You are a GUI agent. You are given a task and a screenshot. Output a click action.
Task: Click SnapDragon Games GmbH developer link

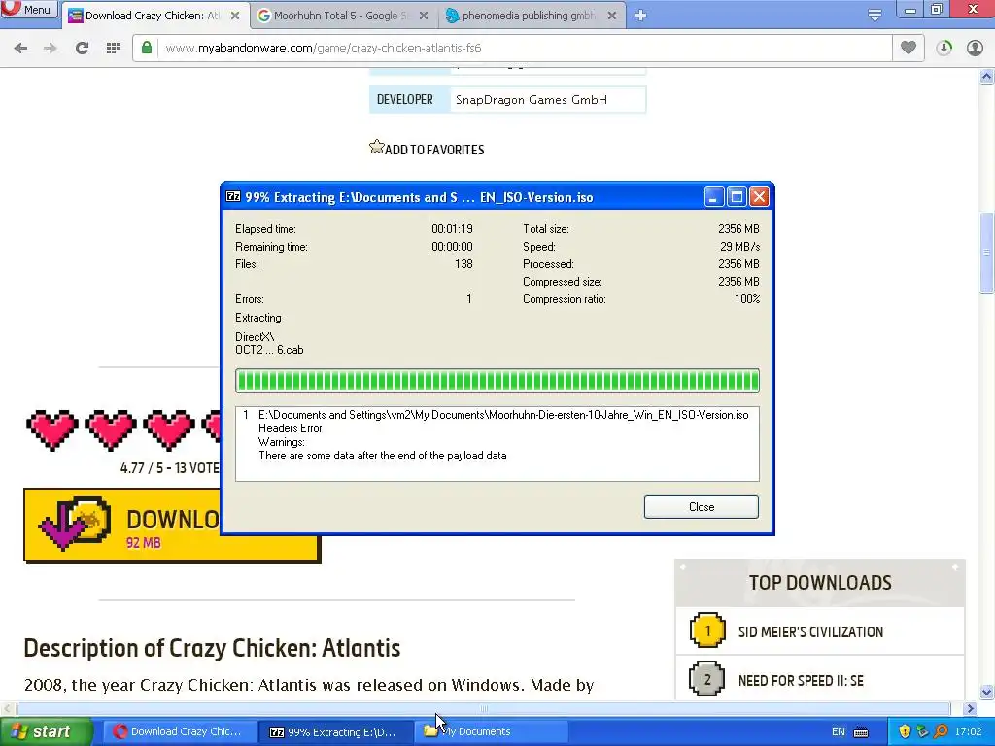(532, 100)
